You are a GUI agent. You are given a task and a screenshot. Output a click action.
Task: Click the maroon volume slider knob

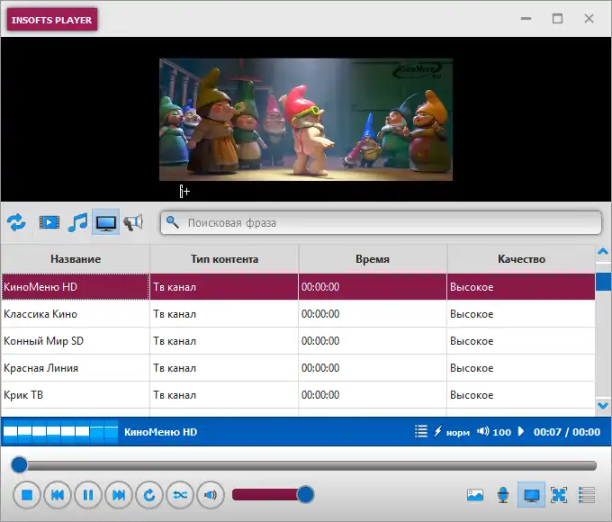(305, 495)
